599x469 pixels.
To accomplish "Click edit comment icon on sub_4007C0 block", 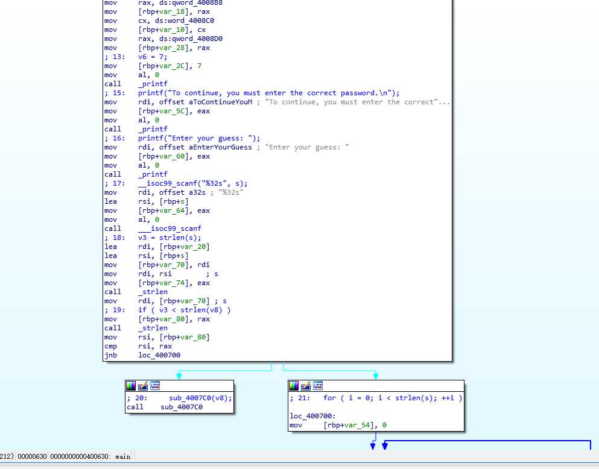I will (143, 386).
